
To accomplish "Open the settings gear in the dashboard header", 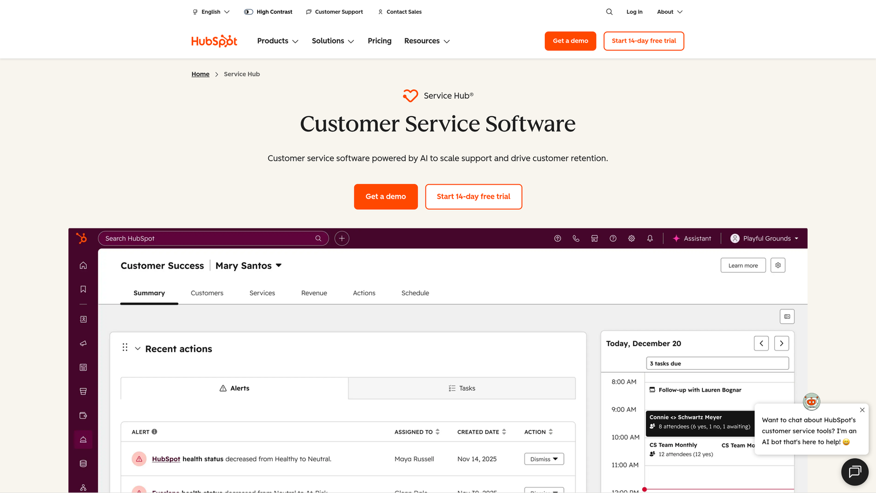I will [778, 265].
